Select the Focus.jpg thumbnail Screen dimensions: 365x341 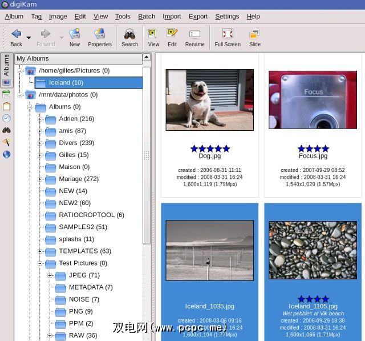pyautogui.click(x=313, y=100)
